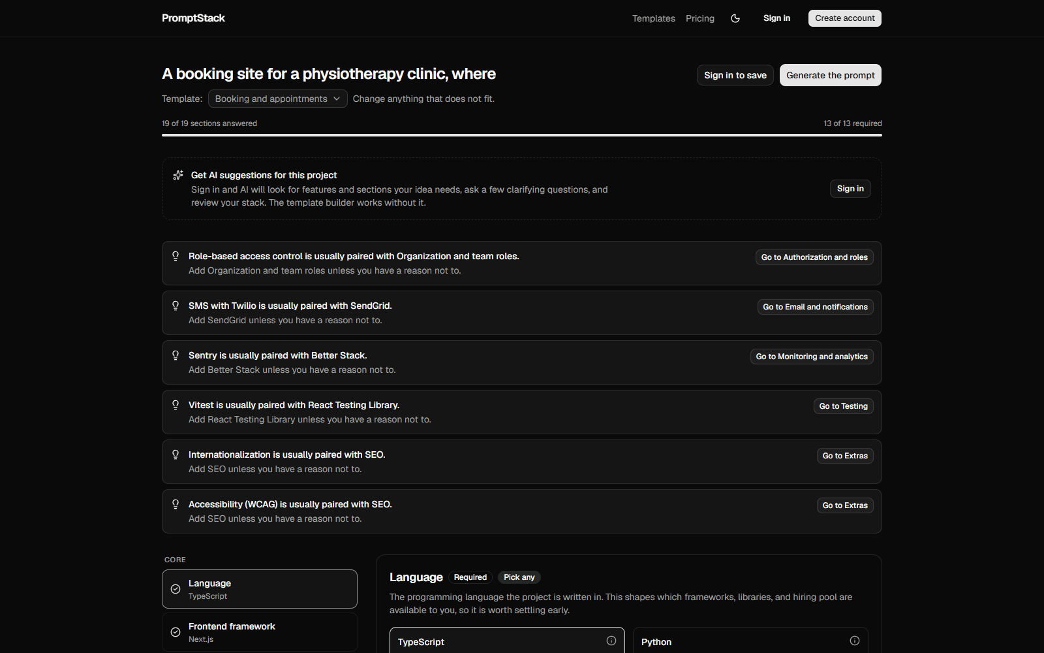Click Sign in button in AI suggestions box

pyautogui.click(x=850, y=189)
